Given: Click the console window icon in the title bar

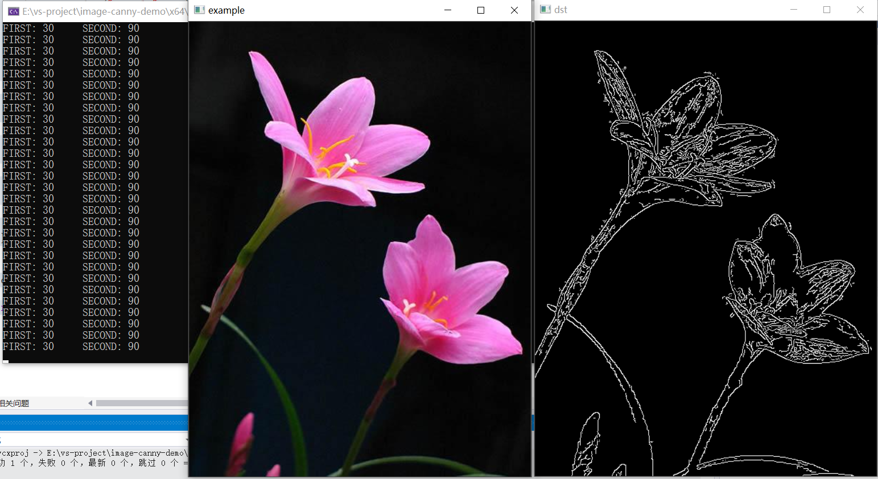Looking at the screenshot, I should (x=13, y=11).
